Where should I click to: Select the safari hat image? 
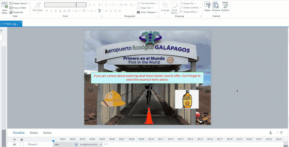tap(113, 98)
